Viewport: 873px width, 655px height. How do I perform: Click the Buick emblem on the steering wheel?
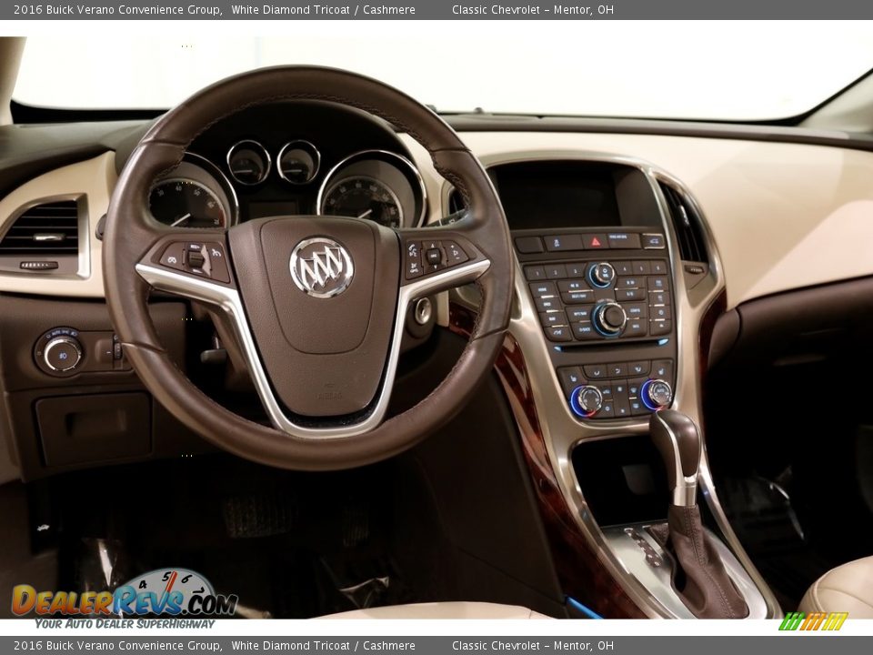(x=320, y=267)
